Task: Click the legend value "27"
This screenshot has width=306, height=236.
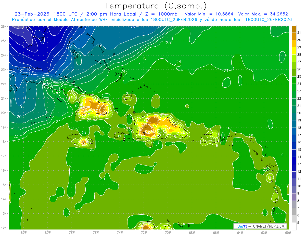Action: point(299,62)
